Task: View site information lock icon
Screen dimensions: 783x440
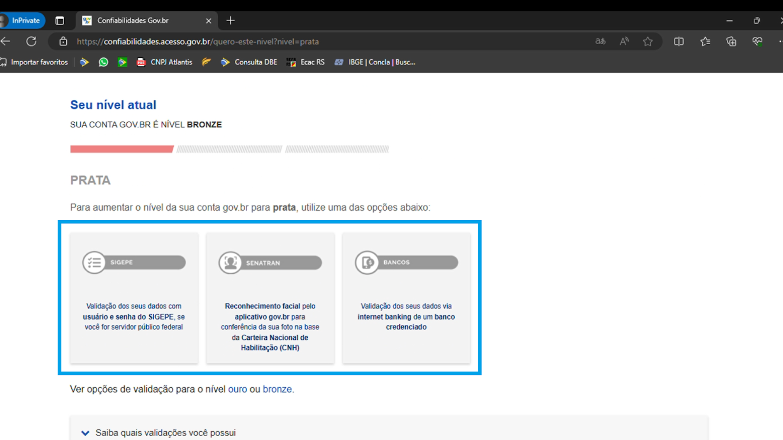Action: pyautogui.click(x=63, y=42)
